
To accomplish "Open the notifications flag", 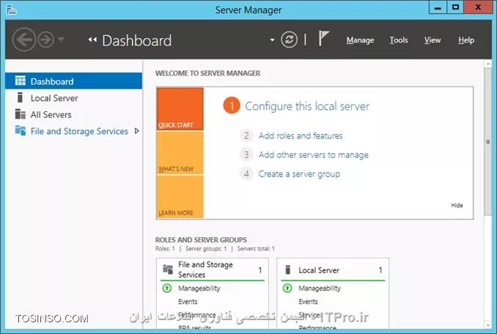I will click(323, 38).
